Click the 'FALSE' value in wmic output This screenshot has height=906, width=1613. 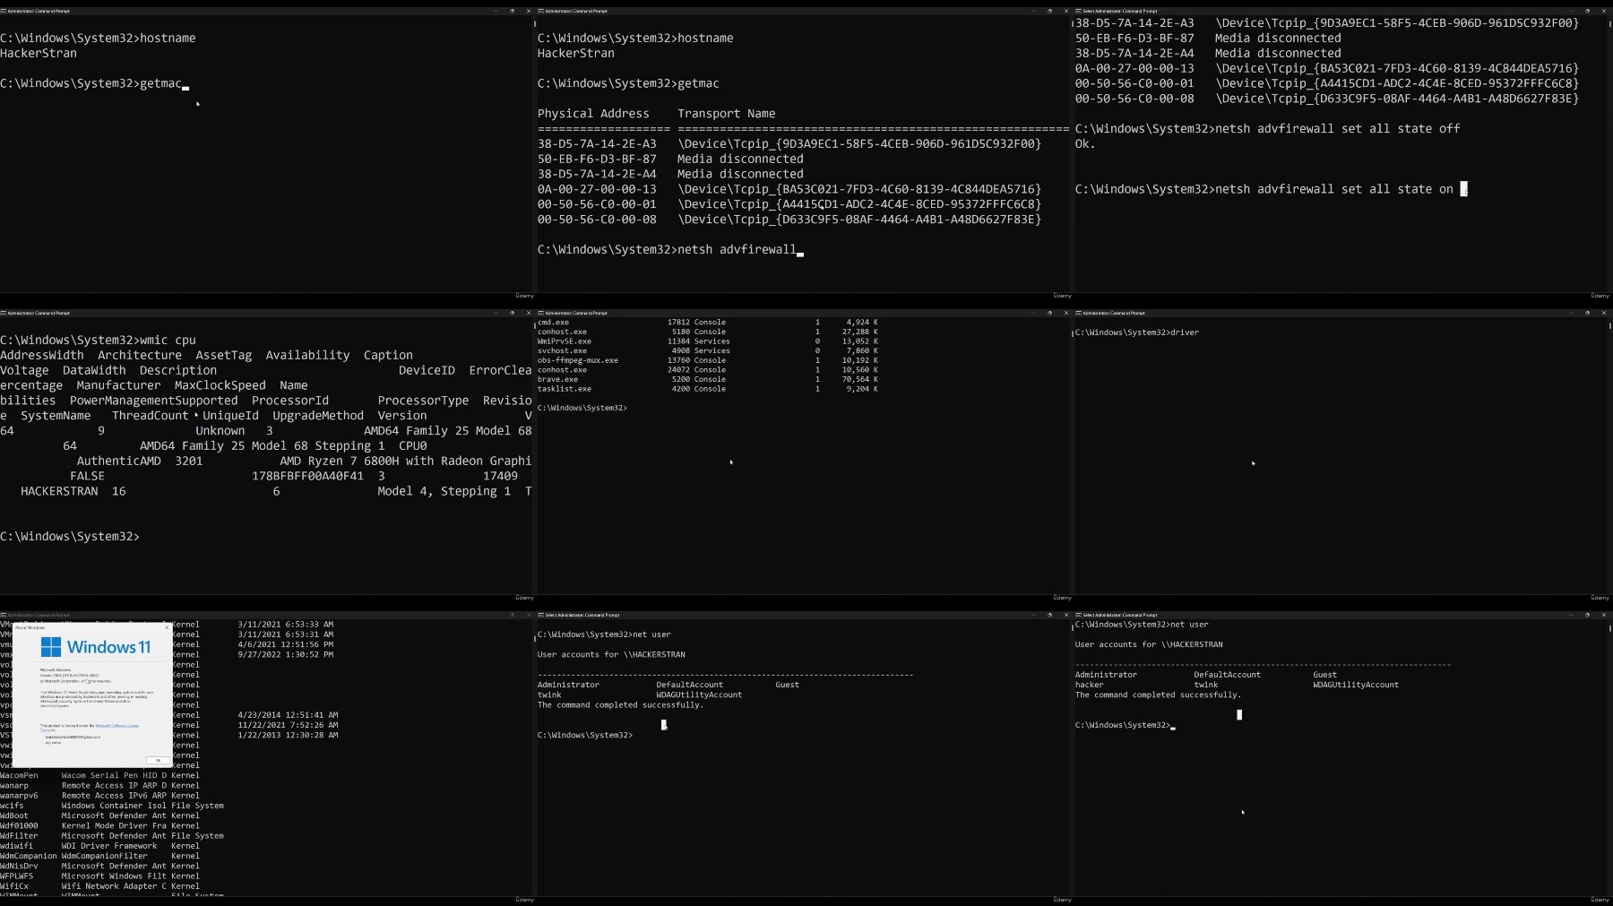(87, 476)
